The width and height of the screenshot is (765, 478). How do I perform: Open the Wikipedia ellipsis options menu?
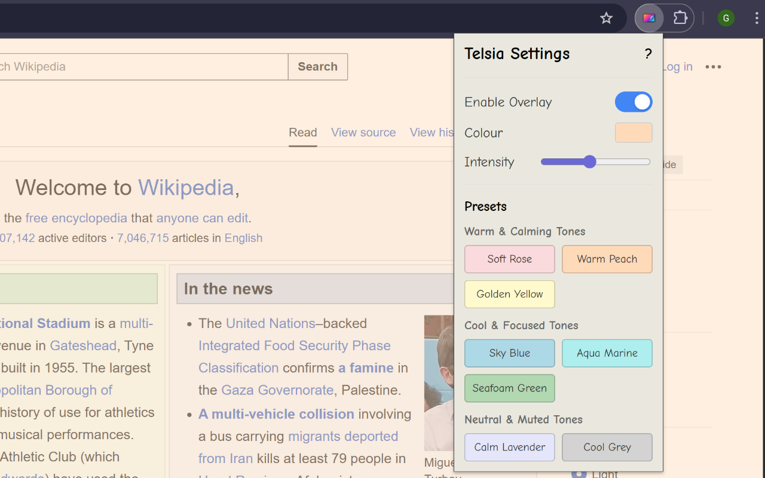pos(713,67)
